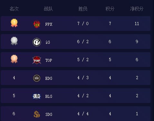The height and width of the screenshot is (121, 154).
Task: Click the iG team logo
Action: pos(37,42)
